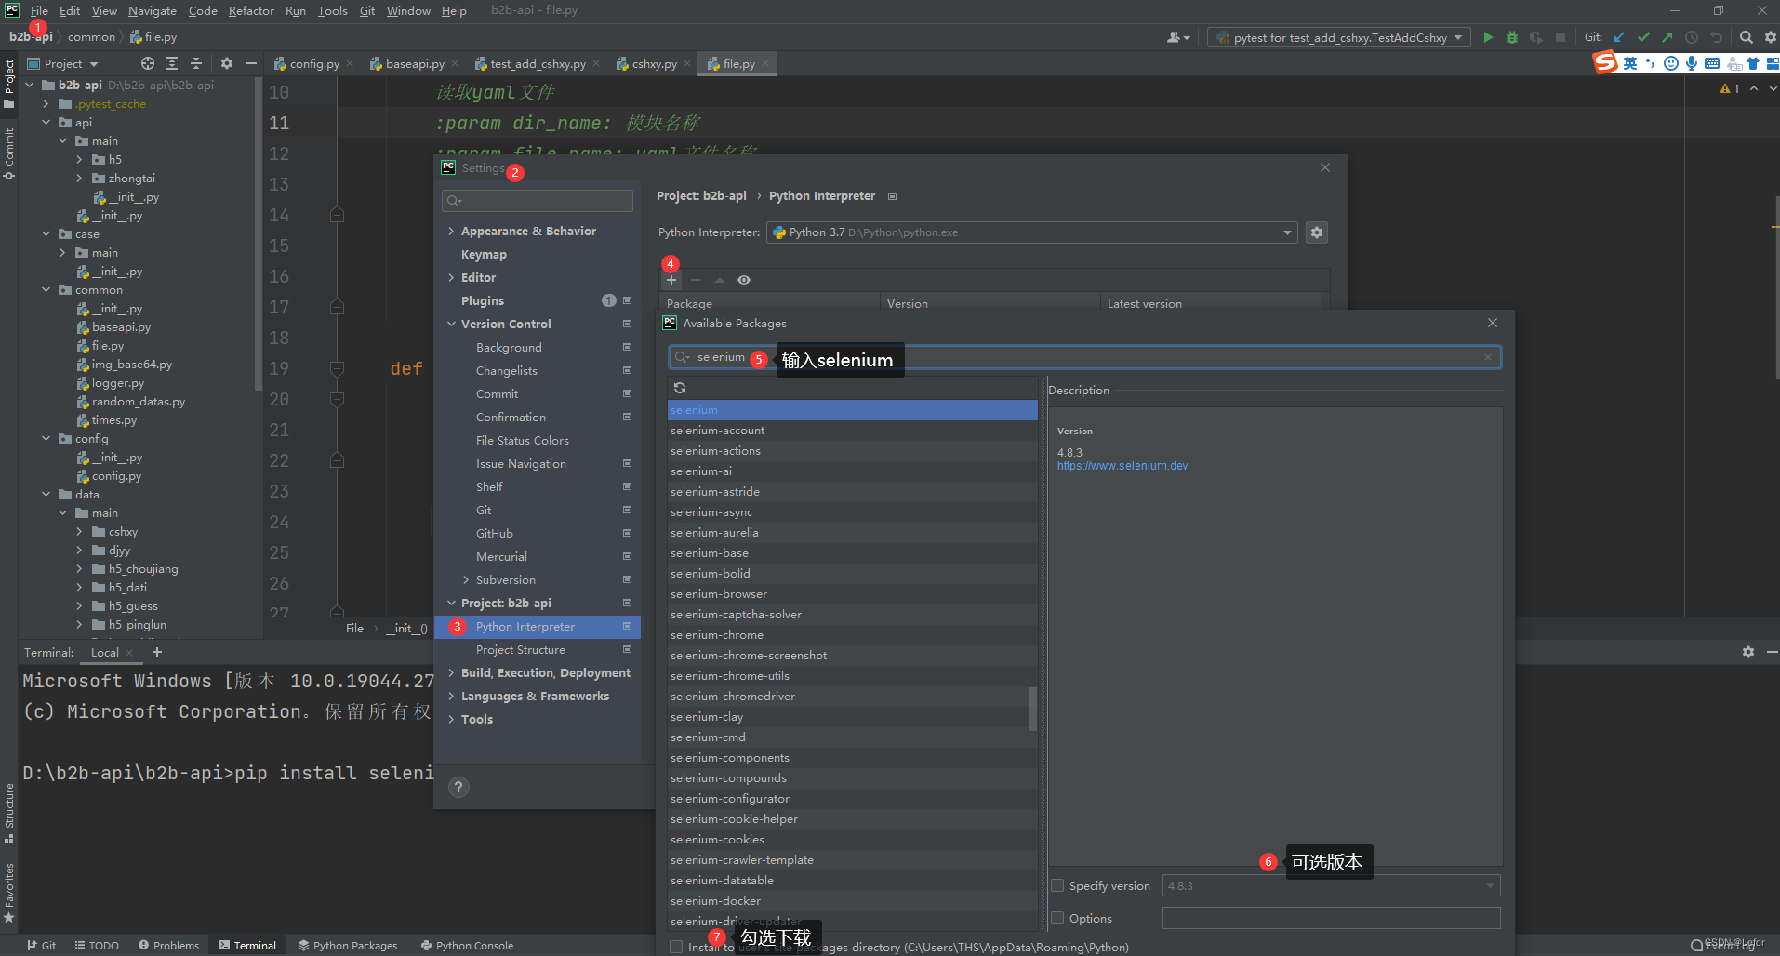Click the Settings help question mark
Screen dimensions: 1780x956
coord(458,787)
